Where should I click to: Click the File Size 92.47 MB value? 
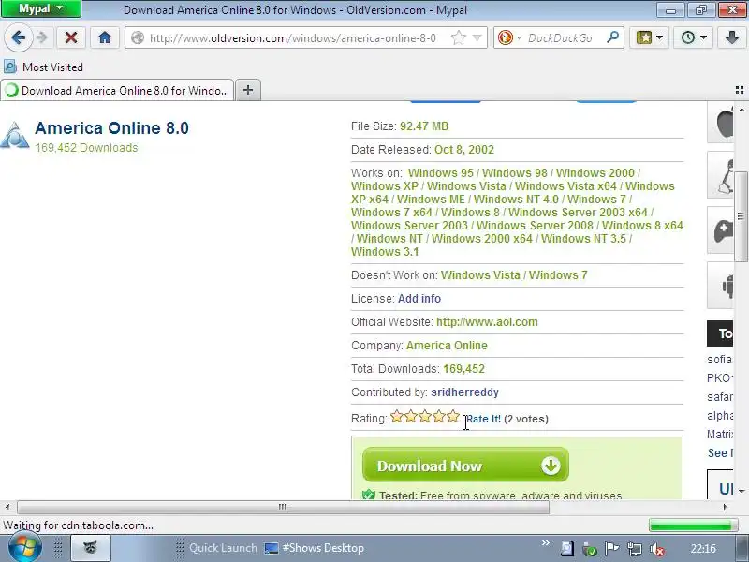point(424,126)
